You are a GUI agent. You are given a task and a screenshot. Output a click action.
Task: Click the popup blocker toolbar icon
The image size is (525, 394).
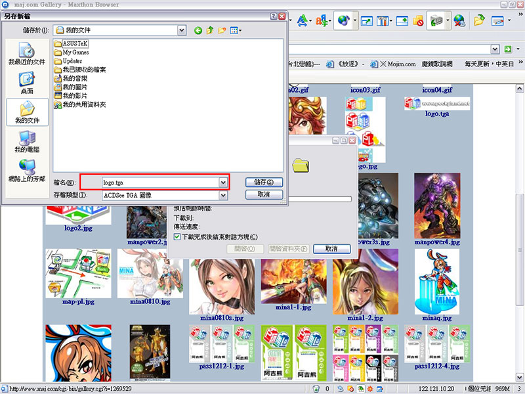pyautogui.click(x=417, y=21)
